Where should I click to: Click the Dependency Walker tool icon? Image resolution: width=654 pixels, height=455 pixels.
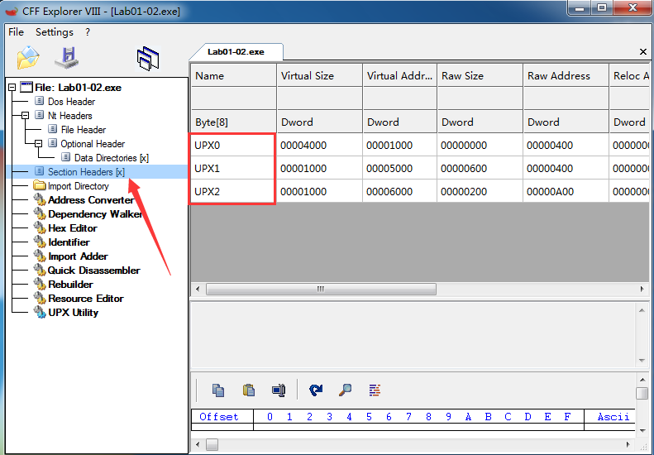click(40, 214)
